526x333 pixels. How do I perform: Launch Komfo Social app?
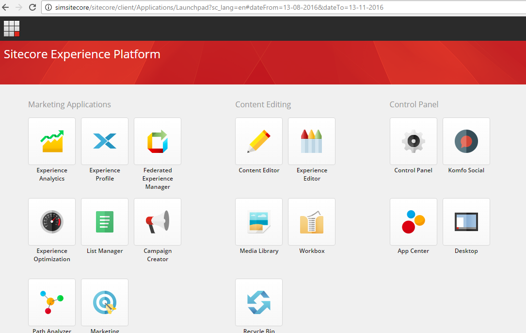(466, 141)
